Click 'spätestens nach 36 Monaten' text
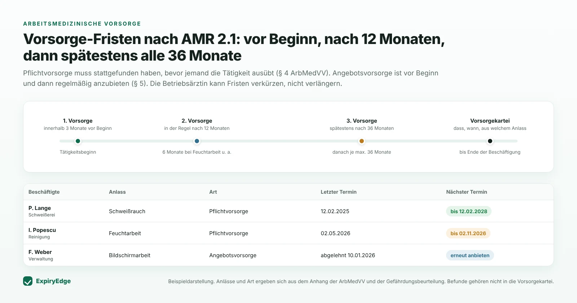Screen dimensions: 577x303 point(362,128)
